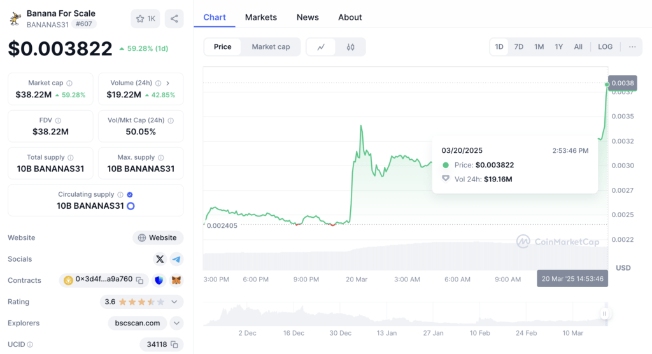Viewport: 652px width, 354px height.
Task: Switch to candlestick chart view
Action: point(351,47)
